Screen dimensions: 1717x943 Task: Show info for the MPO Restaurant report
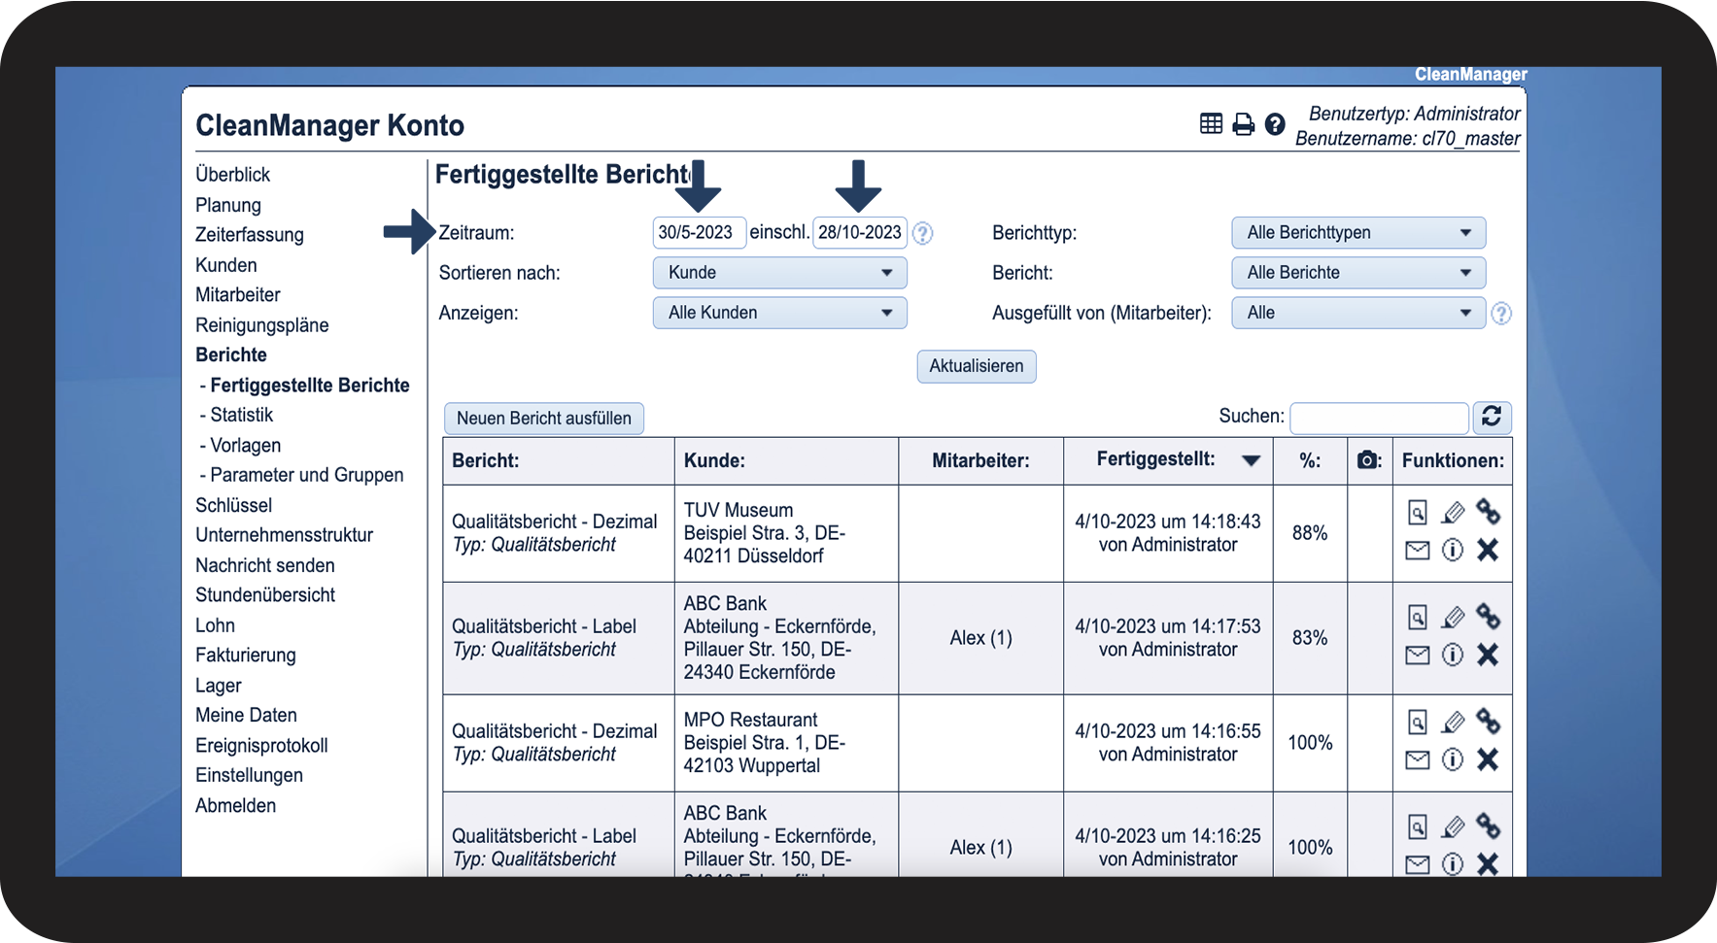tap(1453, 760)
